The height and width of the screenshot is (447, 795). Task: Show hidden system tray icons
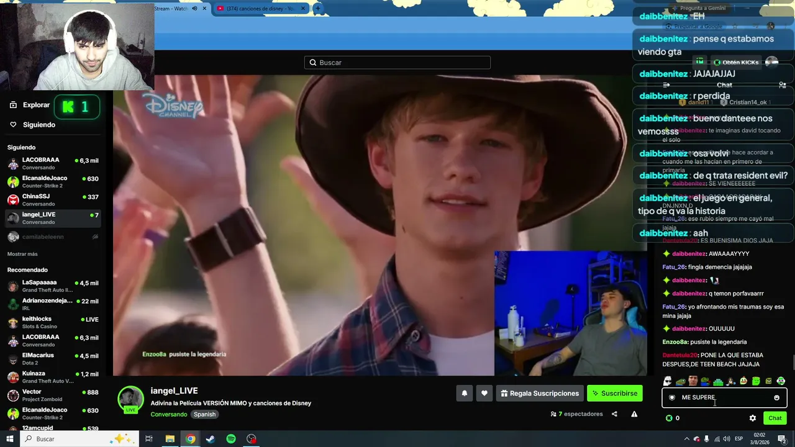pos(686,439)
